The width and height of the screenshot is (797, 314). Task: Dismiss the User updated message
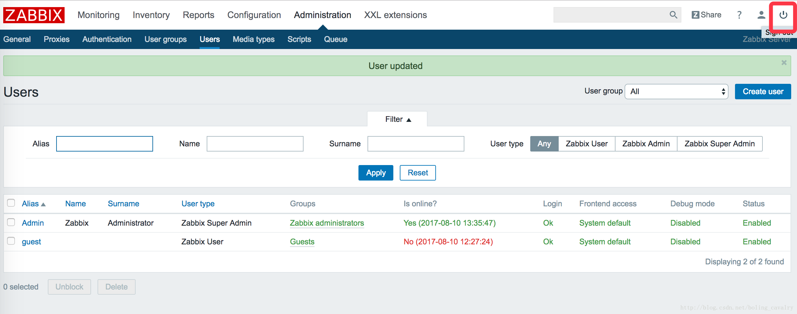coord(784,63)
